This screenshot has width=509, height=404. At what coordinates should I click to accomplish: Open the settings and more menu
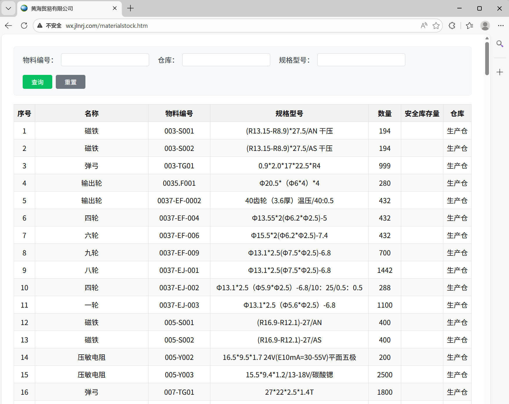click(501, 26)
